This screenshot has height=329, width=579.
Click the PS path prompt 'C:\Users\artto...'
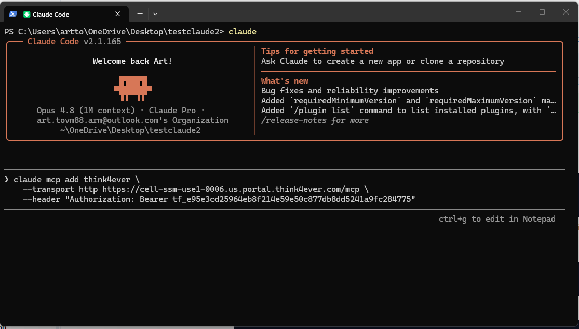coord(114,32)
